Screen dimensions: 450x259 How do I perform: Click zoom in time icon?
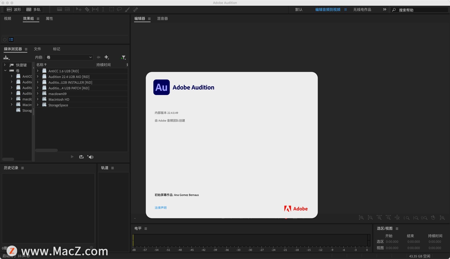(x=379, y=218)
